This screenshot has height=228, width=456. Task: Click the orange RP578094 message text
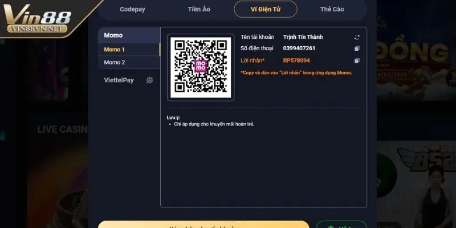point(296,60)
